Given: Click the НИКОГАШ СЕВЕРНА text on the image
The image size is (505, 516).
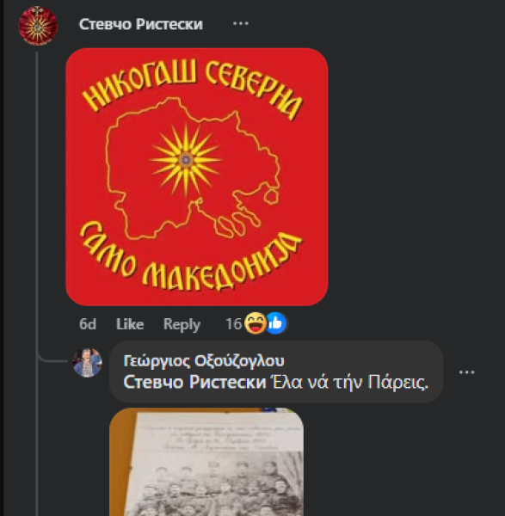Looking at the screenshot, I should click(192, 86).
